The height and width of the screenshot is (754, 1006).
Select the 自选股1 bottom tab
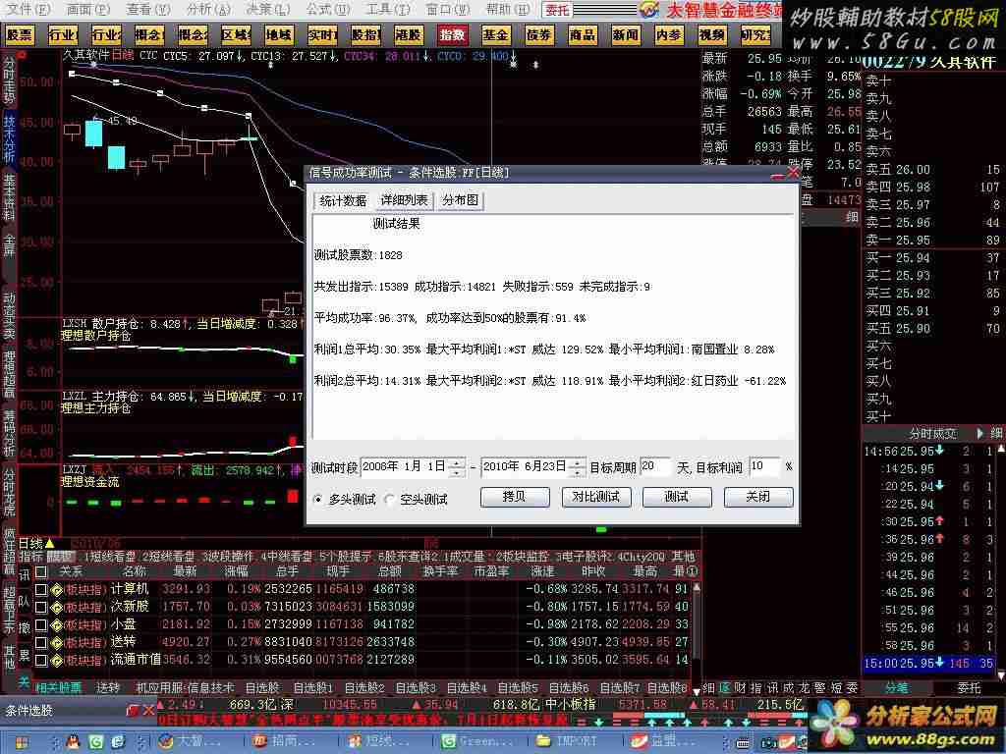[x=312, y=687]
